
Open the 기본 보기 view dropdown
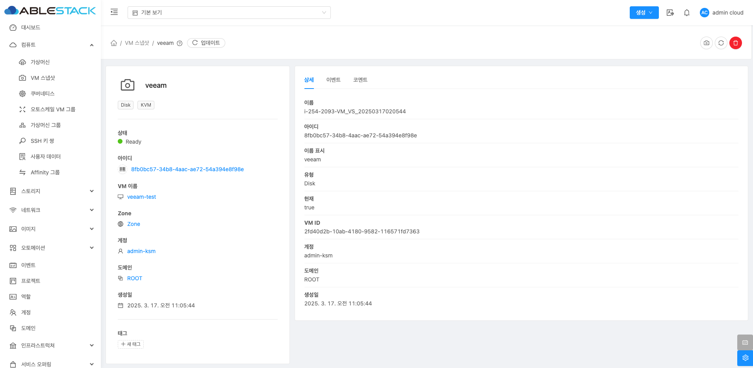point(229,13)
